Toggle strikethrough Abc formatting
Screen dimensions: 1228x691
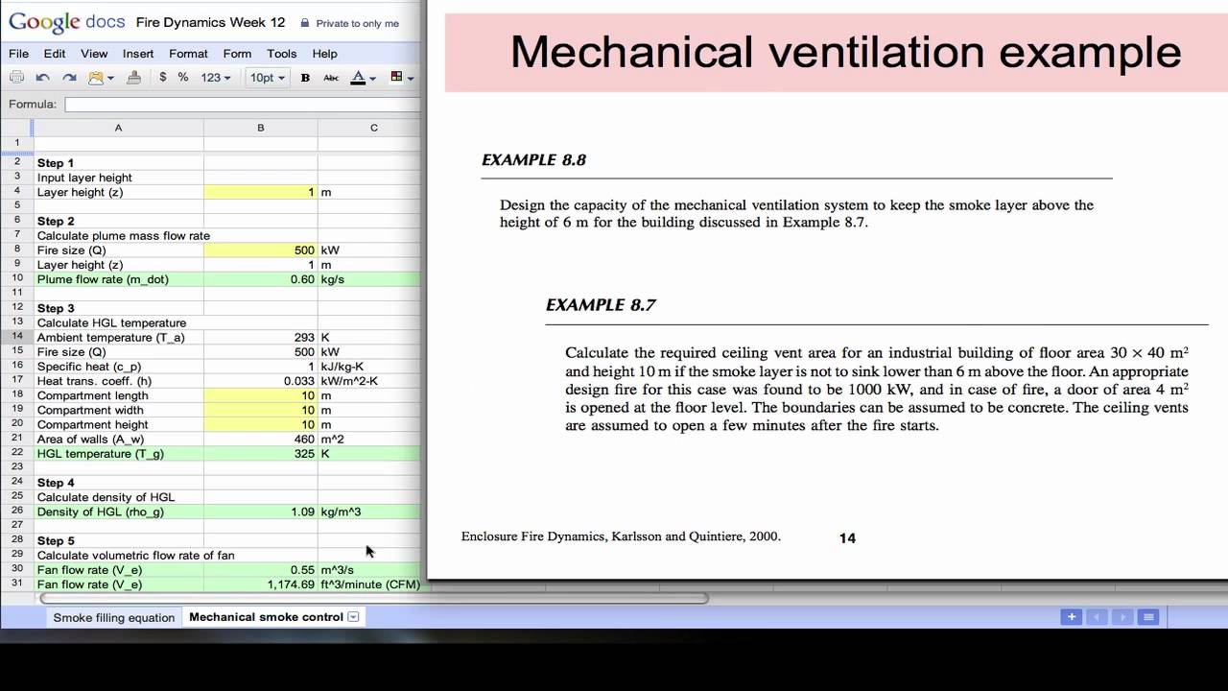point(331,78)
